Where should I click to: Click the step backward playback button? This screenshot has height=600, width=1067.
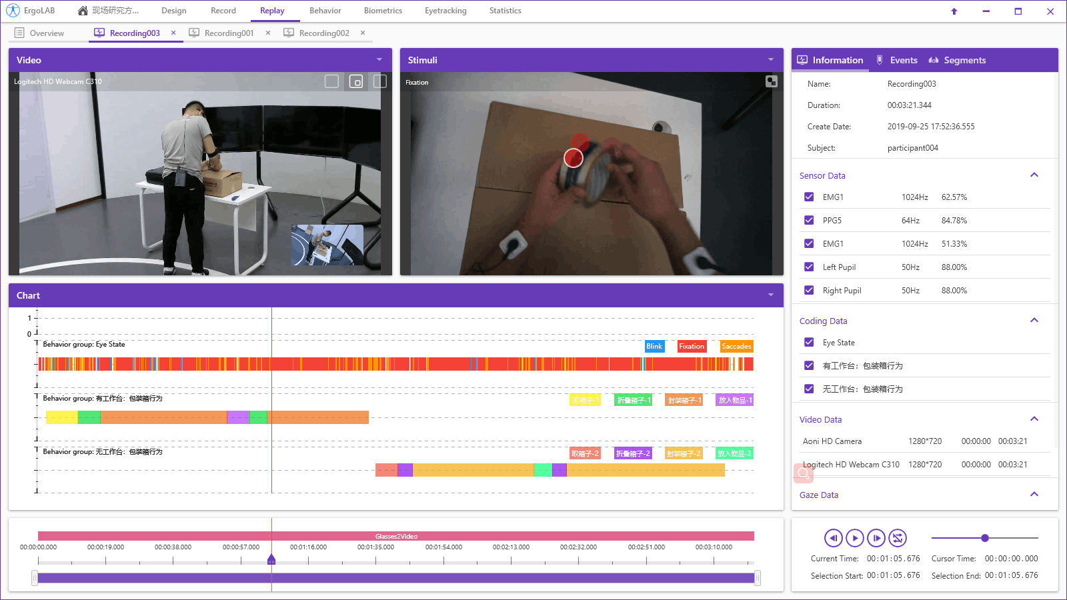pos(833,538)
